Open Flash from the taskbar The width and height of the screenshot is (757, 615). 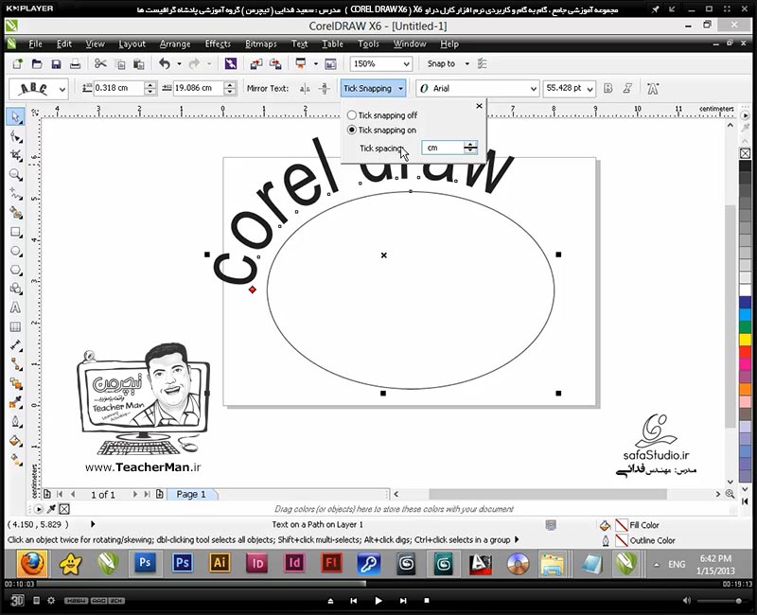pos(331,563)
